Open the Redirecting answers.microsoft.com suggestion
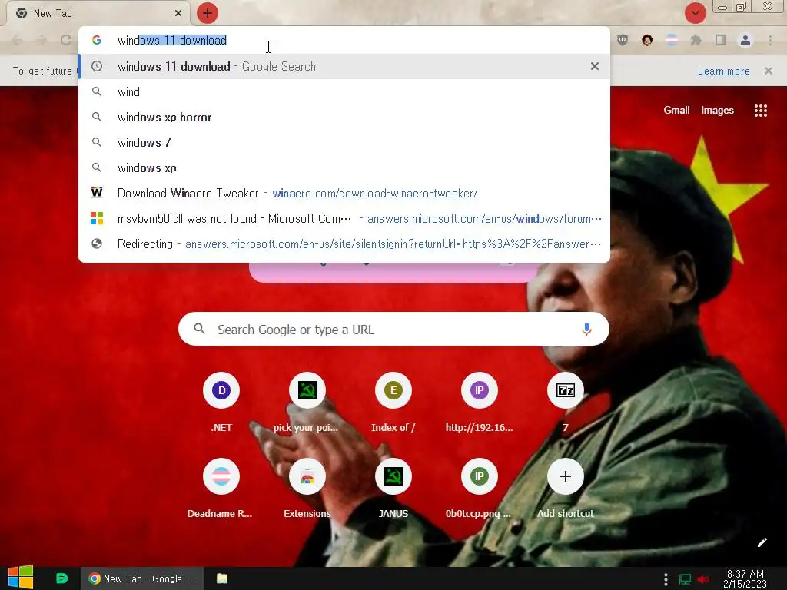 pos(344,244)
